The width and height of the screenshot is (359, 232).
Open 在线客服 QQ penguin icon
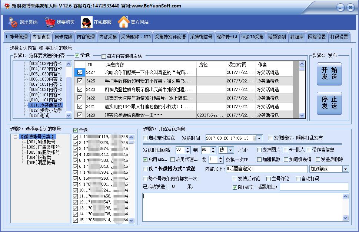coord(87,22)
